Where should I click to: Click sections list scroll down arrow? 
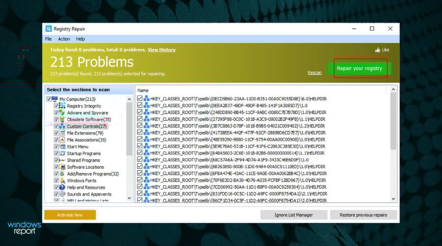click(129, 198)
